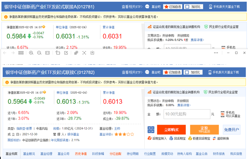Open 查看相关ETF in fund A header
This screenshot has width=248, height=159.
132,7
